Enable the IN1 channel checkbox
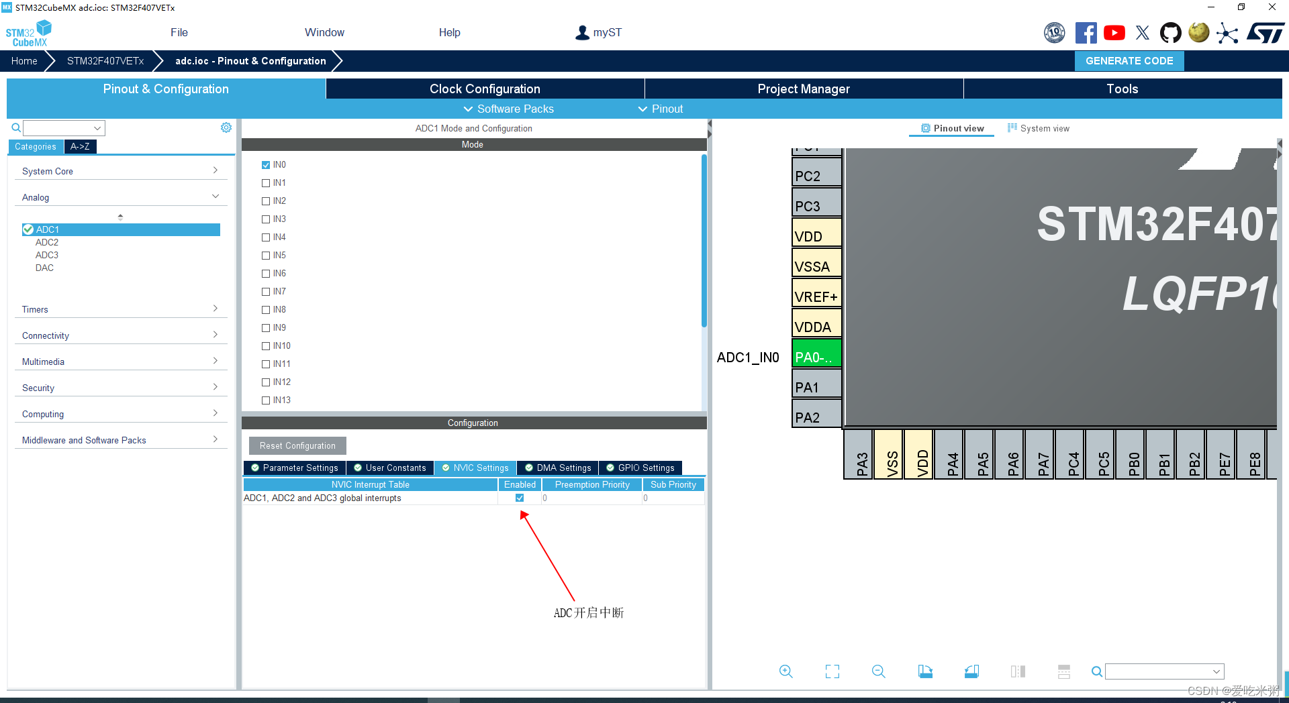The image size is (1289, 703). tap(266, 183)
